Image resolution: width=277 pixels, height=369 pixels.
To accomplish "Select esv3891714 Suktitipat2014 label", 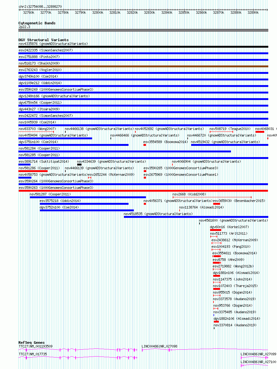I will 44,162.
